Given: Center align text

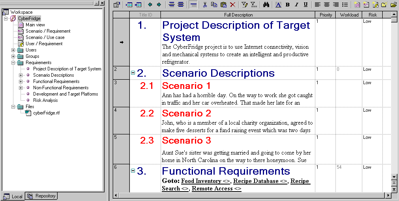Looking at the screenshot, I should (327, 5).
